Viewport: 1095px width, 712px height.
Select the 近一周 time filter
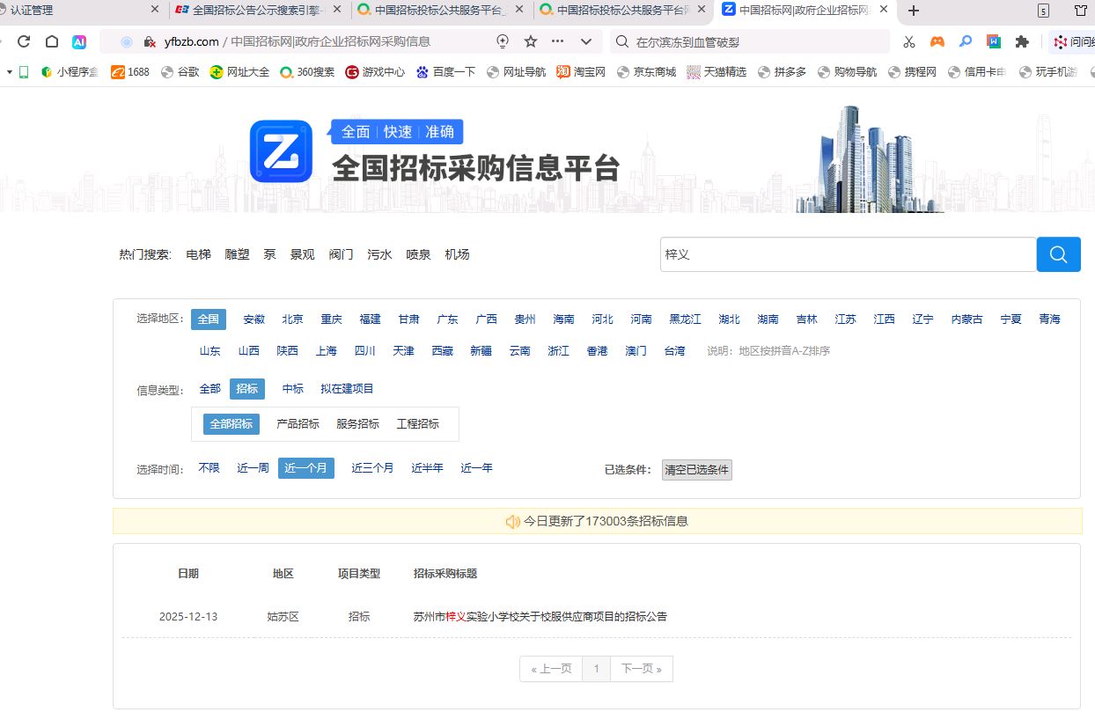pyautogui.click(x=253, y=468)
